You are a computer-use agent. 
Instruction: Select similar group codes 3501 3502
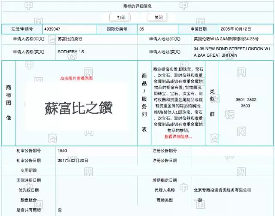pyautogui.click(x=246, y=100)
